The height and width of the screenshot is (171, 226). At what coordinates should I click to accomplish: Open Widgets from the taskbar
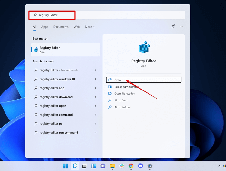click(x=94, y=166)
